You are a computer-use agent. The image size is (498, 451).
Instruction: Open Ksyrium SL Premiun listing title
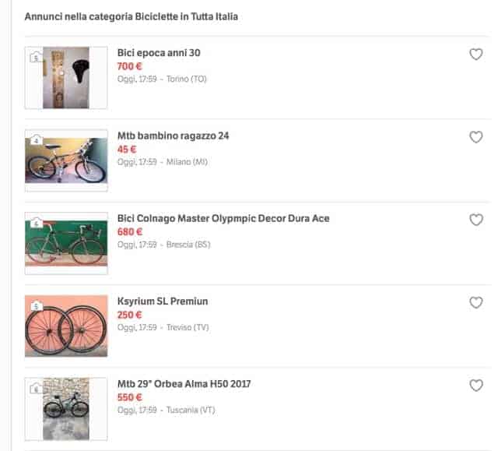(x=163, y=301)
